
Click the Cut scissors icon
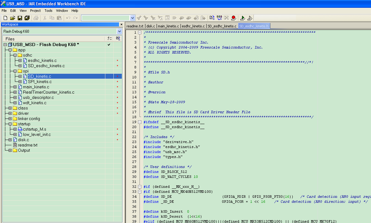pyautogui.click(x=45, y=18)
